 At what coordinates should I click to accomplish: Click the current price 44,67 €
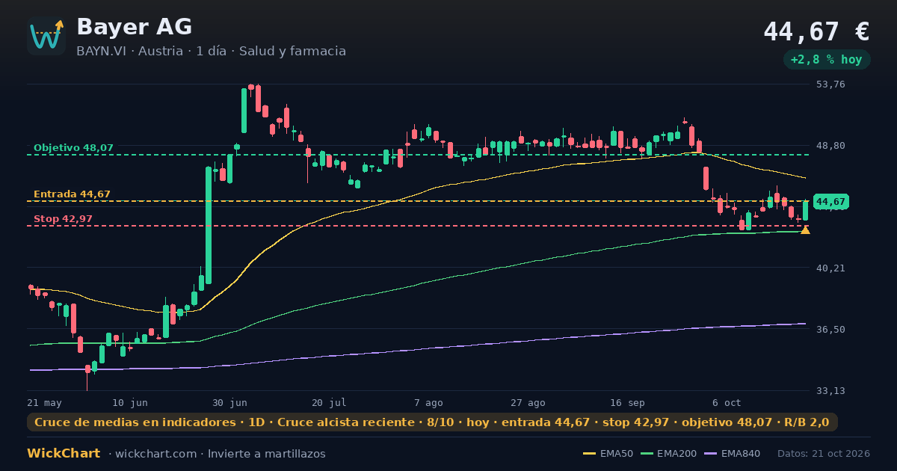tap(816, 32)
